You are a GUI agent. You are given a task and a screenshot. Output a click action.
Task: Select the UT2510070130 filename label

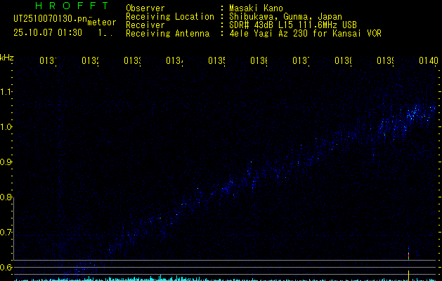pyautogui.click(x=51, y=19)
